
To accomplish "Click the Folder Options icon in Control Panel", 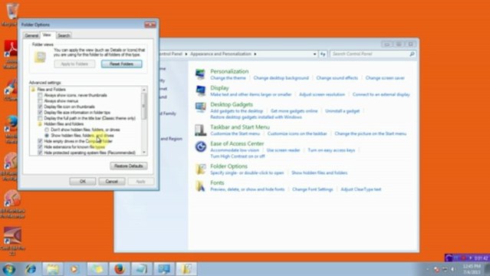I will (200, 169).
